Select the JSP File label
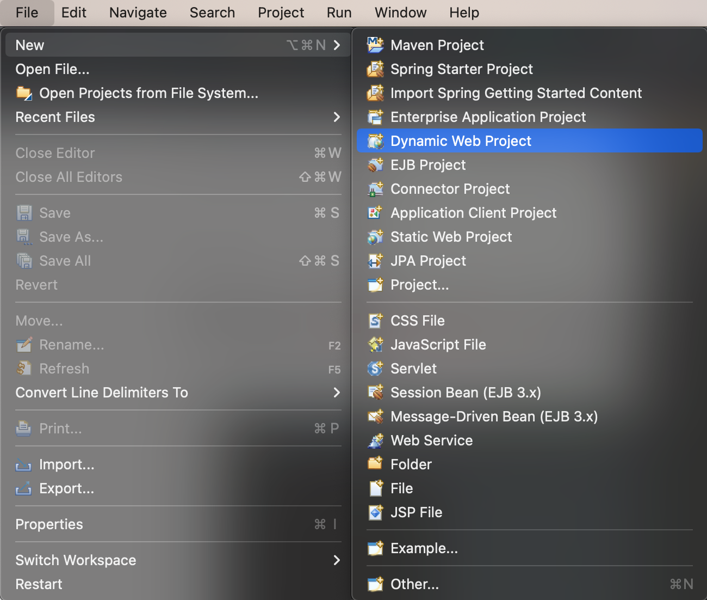707x600 pixels. [x=417, y=512]
